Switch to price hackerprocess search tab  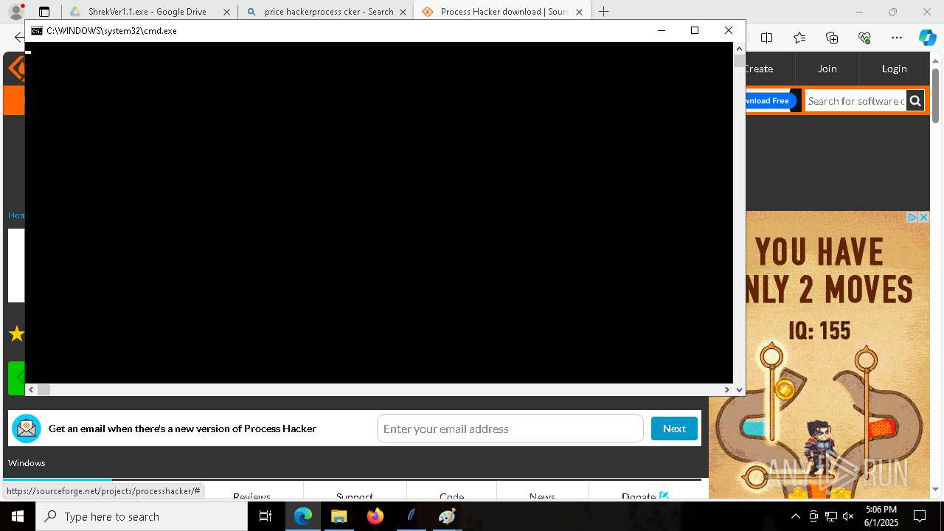point(326,12)
